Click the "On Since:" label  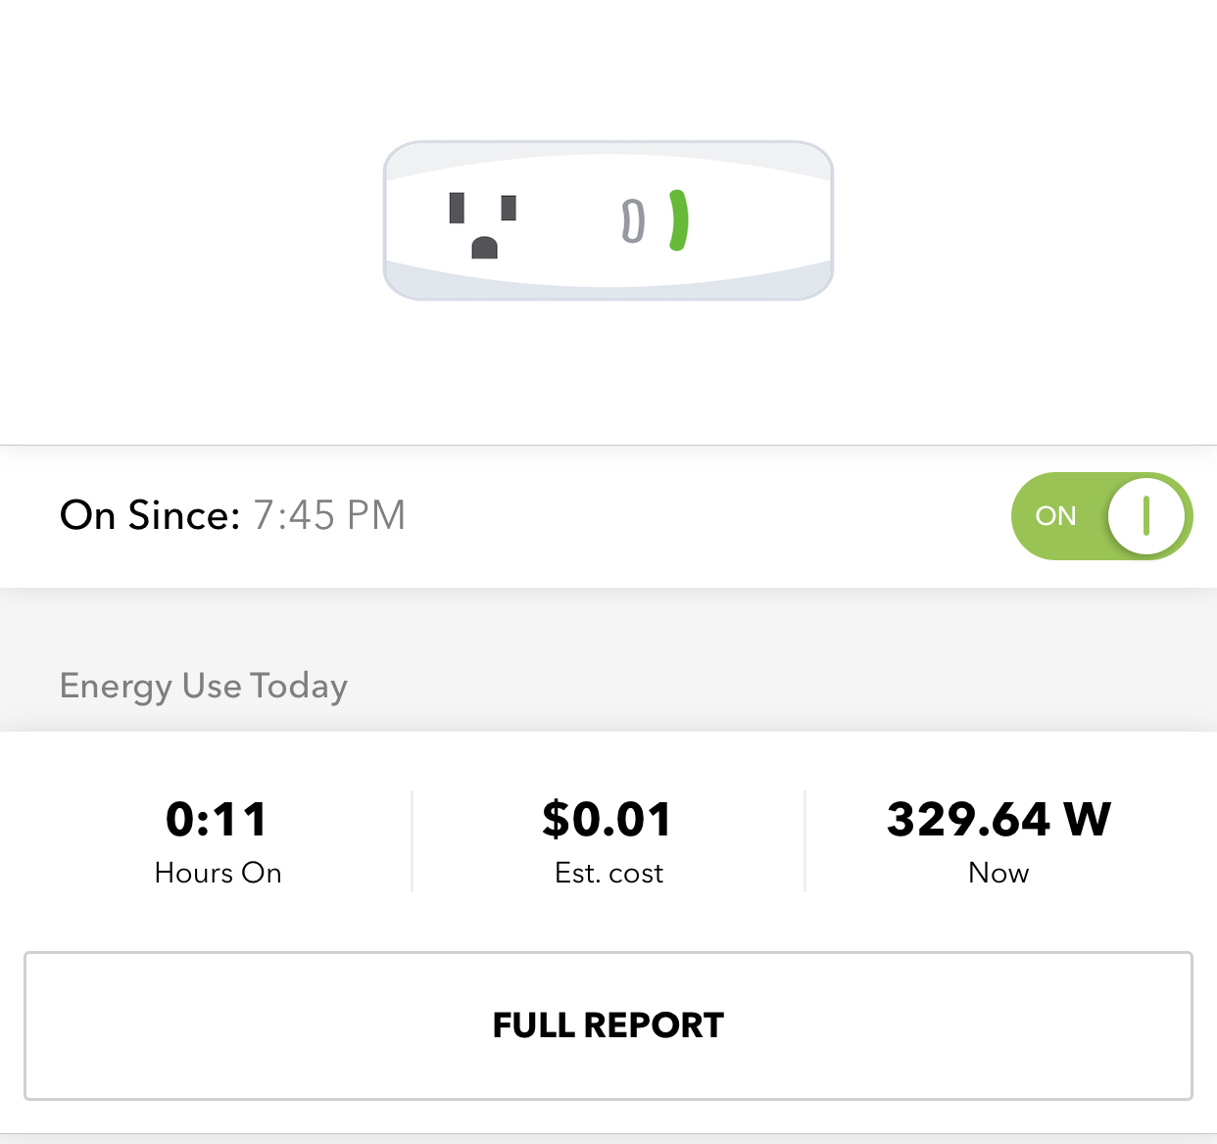[x=150, y=515]
